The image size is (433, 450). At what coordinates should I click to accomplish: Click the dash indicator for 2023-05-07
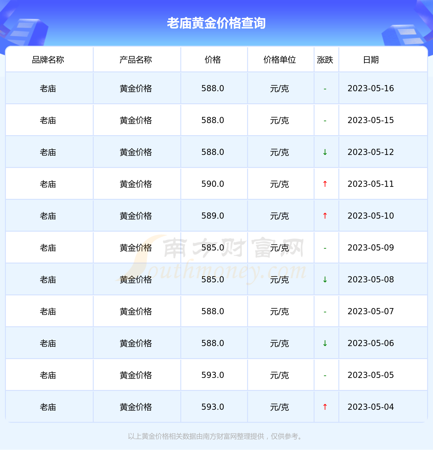tap(325, 312)
